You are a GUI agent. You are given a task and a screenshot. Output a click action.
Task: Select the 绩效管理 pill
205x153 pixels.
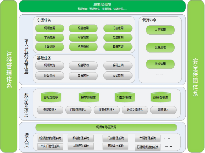(x=160, y=64)
